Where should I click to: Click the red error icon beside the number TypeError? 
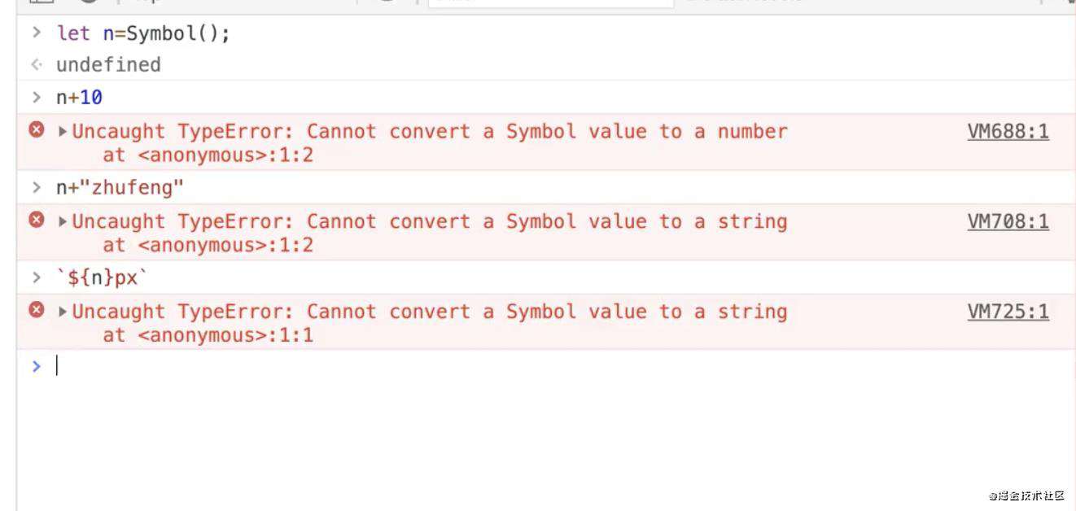pyautogui.click(x=37, y=129)
